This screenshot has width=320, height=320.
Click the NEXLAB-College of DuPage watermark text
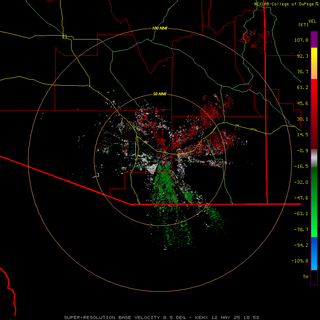pyautogui.click(x=286, y=4)
